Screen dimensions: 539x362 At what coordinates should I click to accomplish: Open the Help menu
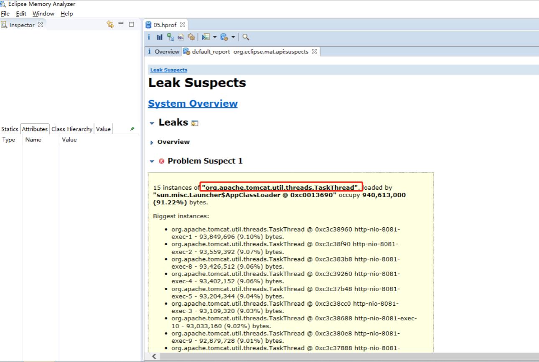[66, 14]
